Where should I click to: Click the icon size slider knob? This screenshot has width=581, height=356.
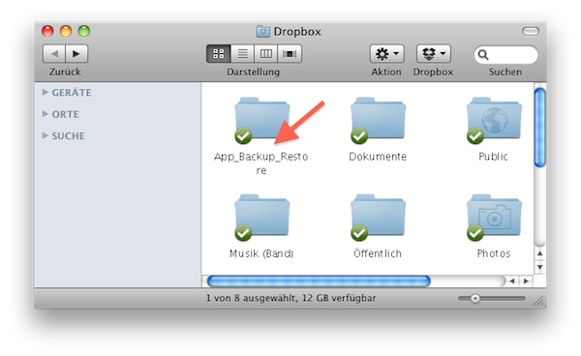point(475,298)
